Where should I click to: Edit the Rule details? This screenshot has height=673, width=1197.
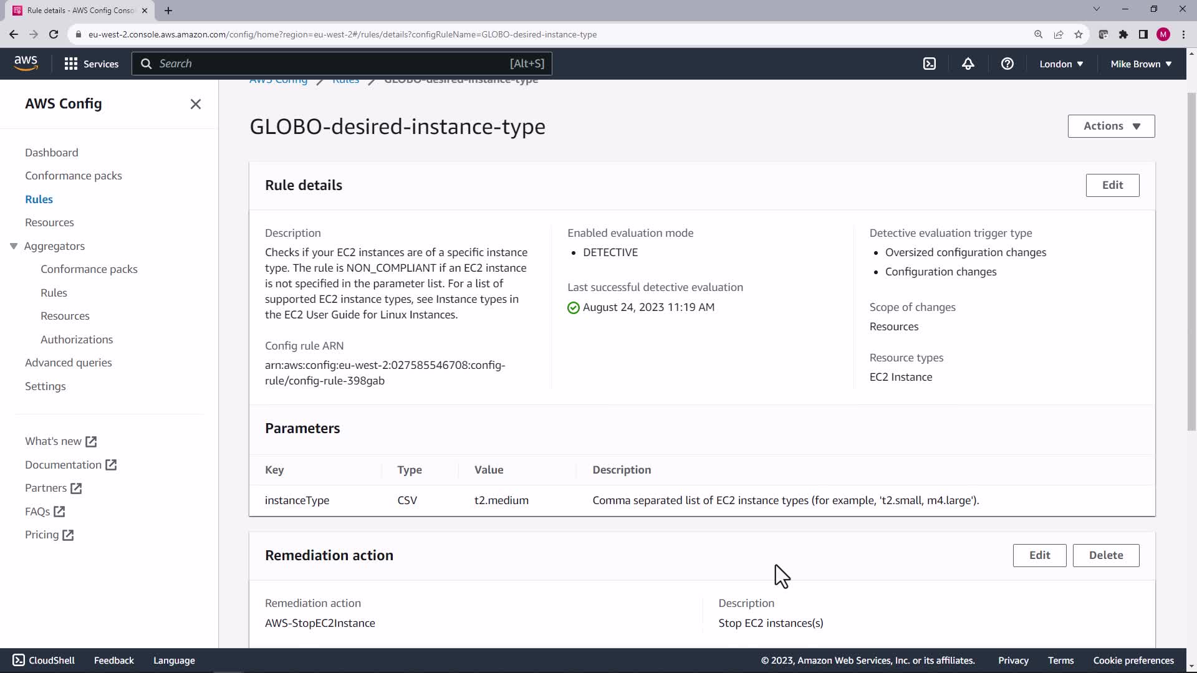point(1112,185)
